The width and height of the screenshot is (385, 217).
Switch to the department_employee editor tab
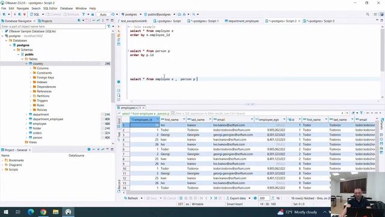[x=242, y=21]
